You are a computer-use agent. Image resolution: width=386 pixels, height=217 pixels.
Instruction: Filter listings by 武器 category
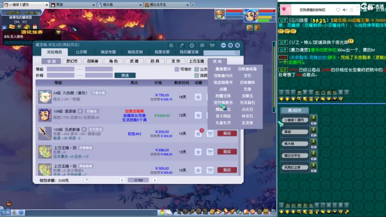[134, 61]
